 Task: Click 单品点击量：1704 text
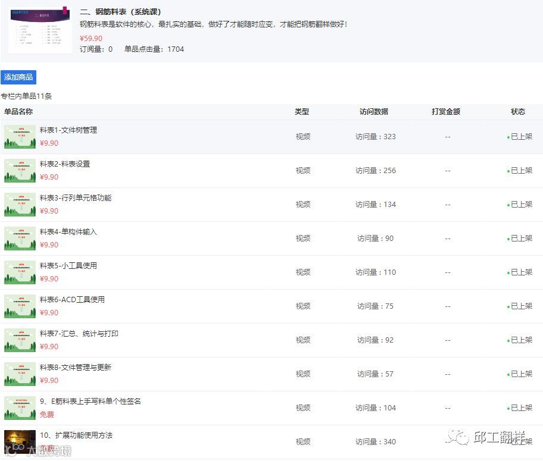coord(154,49)
